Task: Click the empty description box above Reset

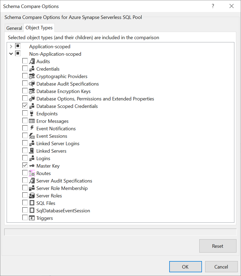Action: 120,232
